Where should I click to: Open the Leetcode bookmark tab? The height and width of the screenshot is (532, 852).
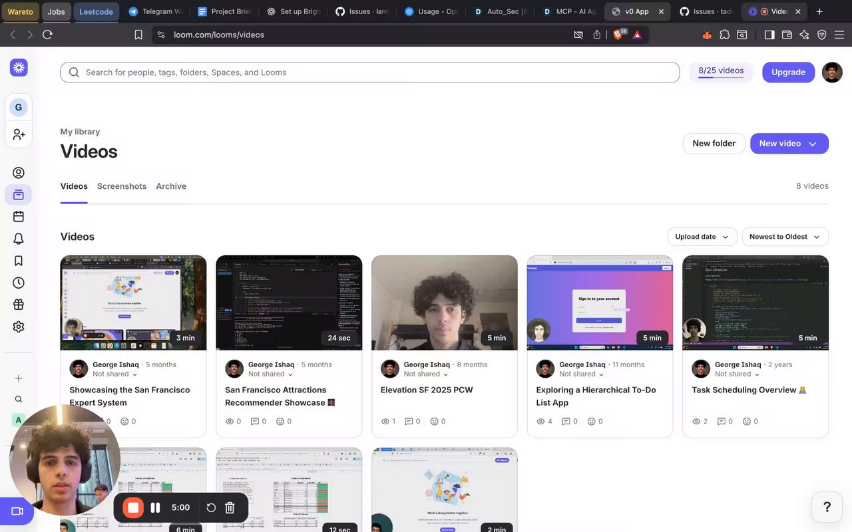click(x=96, y=11)
